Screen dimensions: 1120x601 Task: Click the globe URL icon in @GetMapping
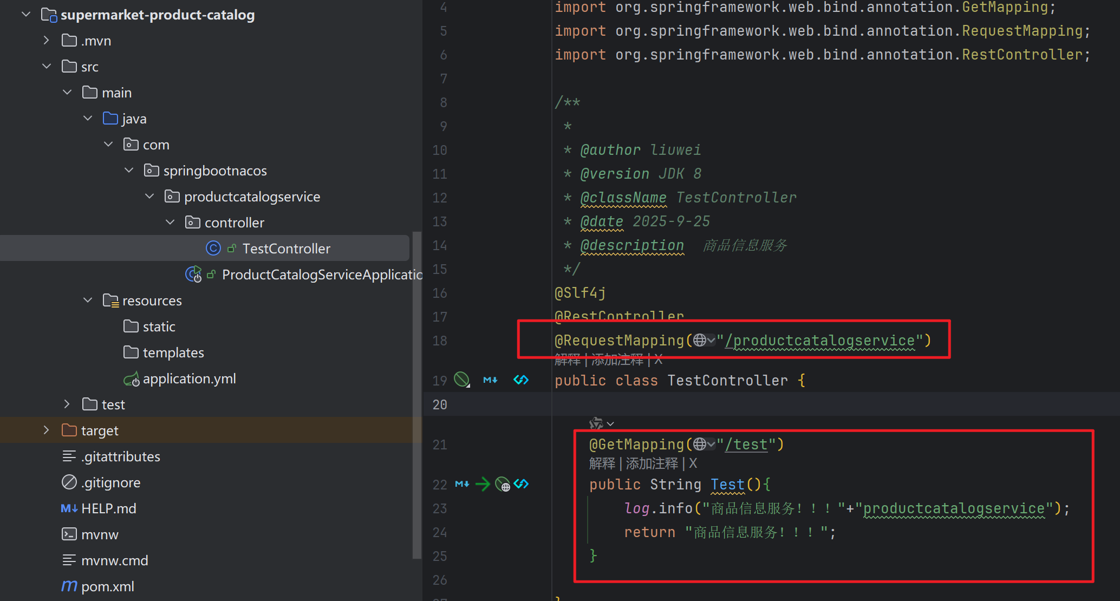tap(700, 444)
